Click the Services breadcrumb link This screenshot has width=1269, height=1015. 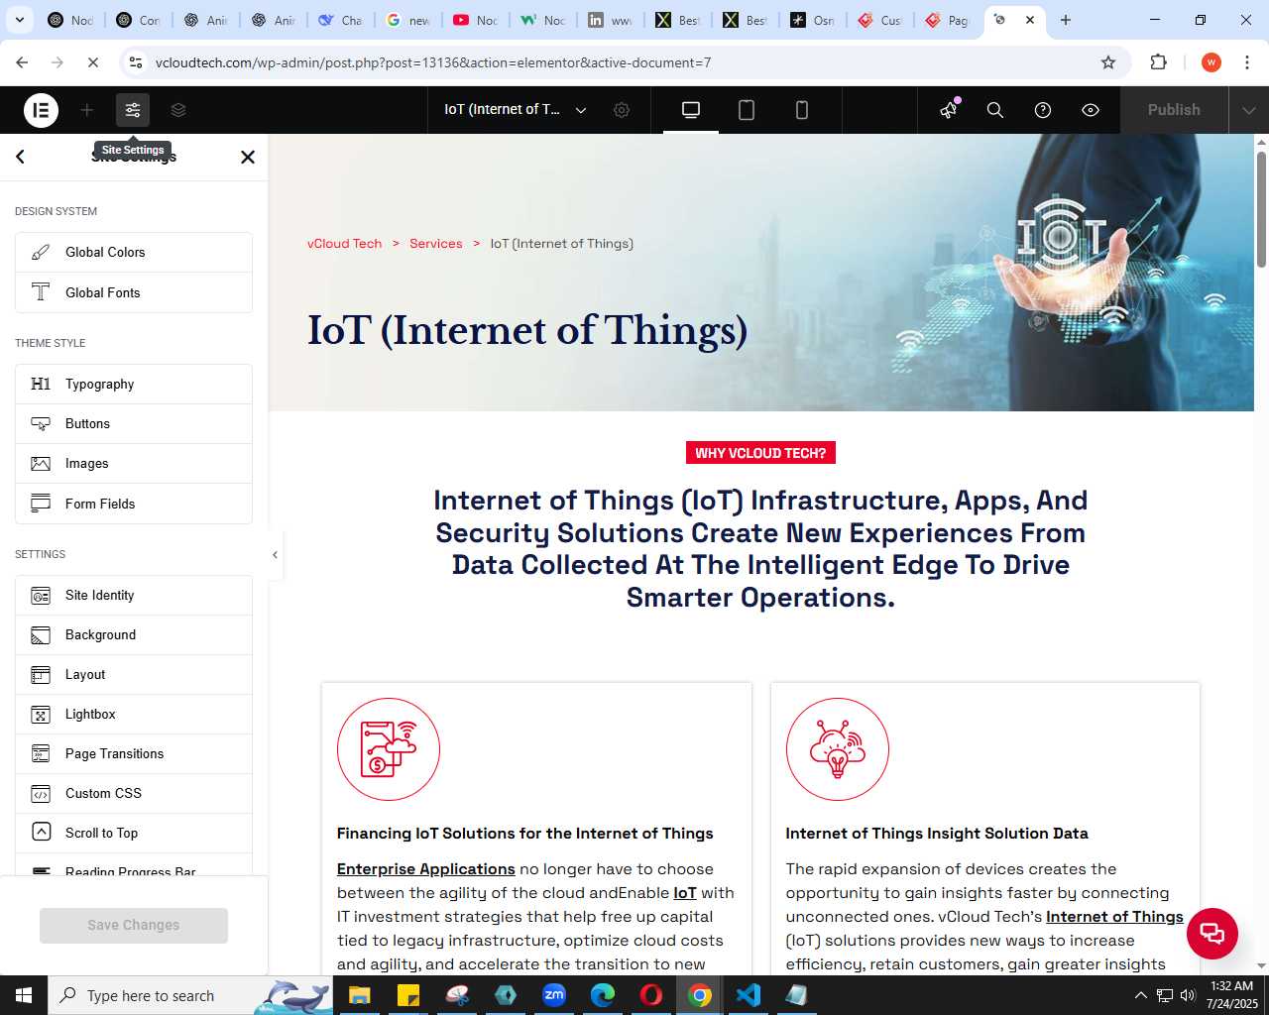436,244
